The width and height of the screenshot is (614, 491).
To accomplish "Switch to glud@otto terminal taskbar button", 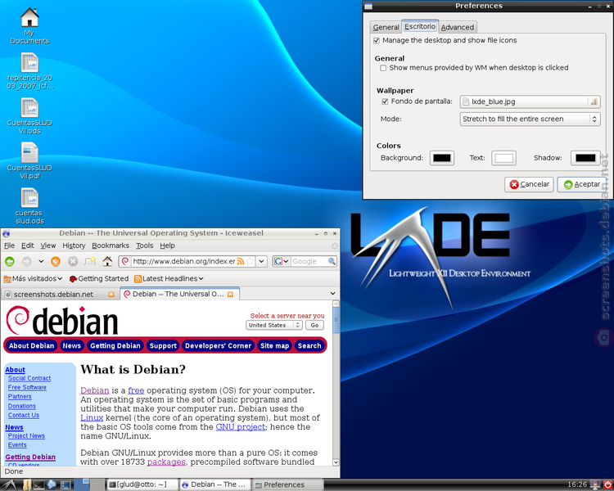I will click(x=142, y=484).
